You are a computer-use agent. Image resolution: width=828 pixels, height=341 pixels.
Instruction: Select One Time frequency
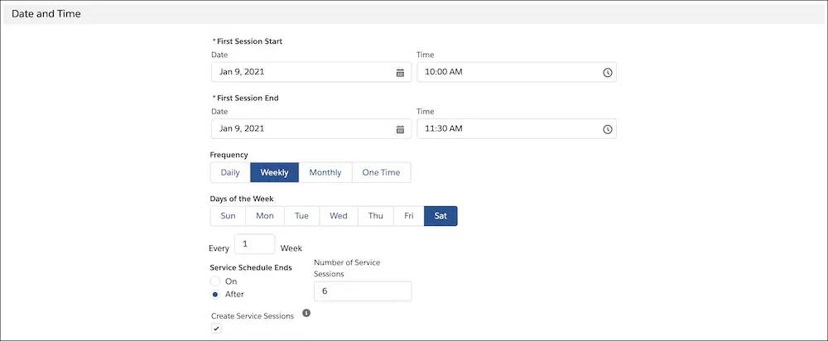(x=381, y=173)
